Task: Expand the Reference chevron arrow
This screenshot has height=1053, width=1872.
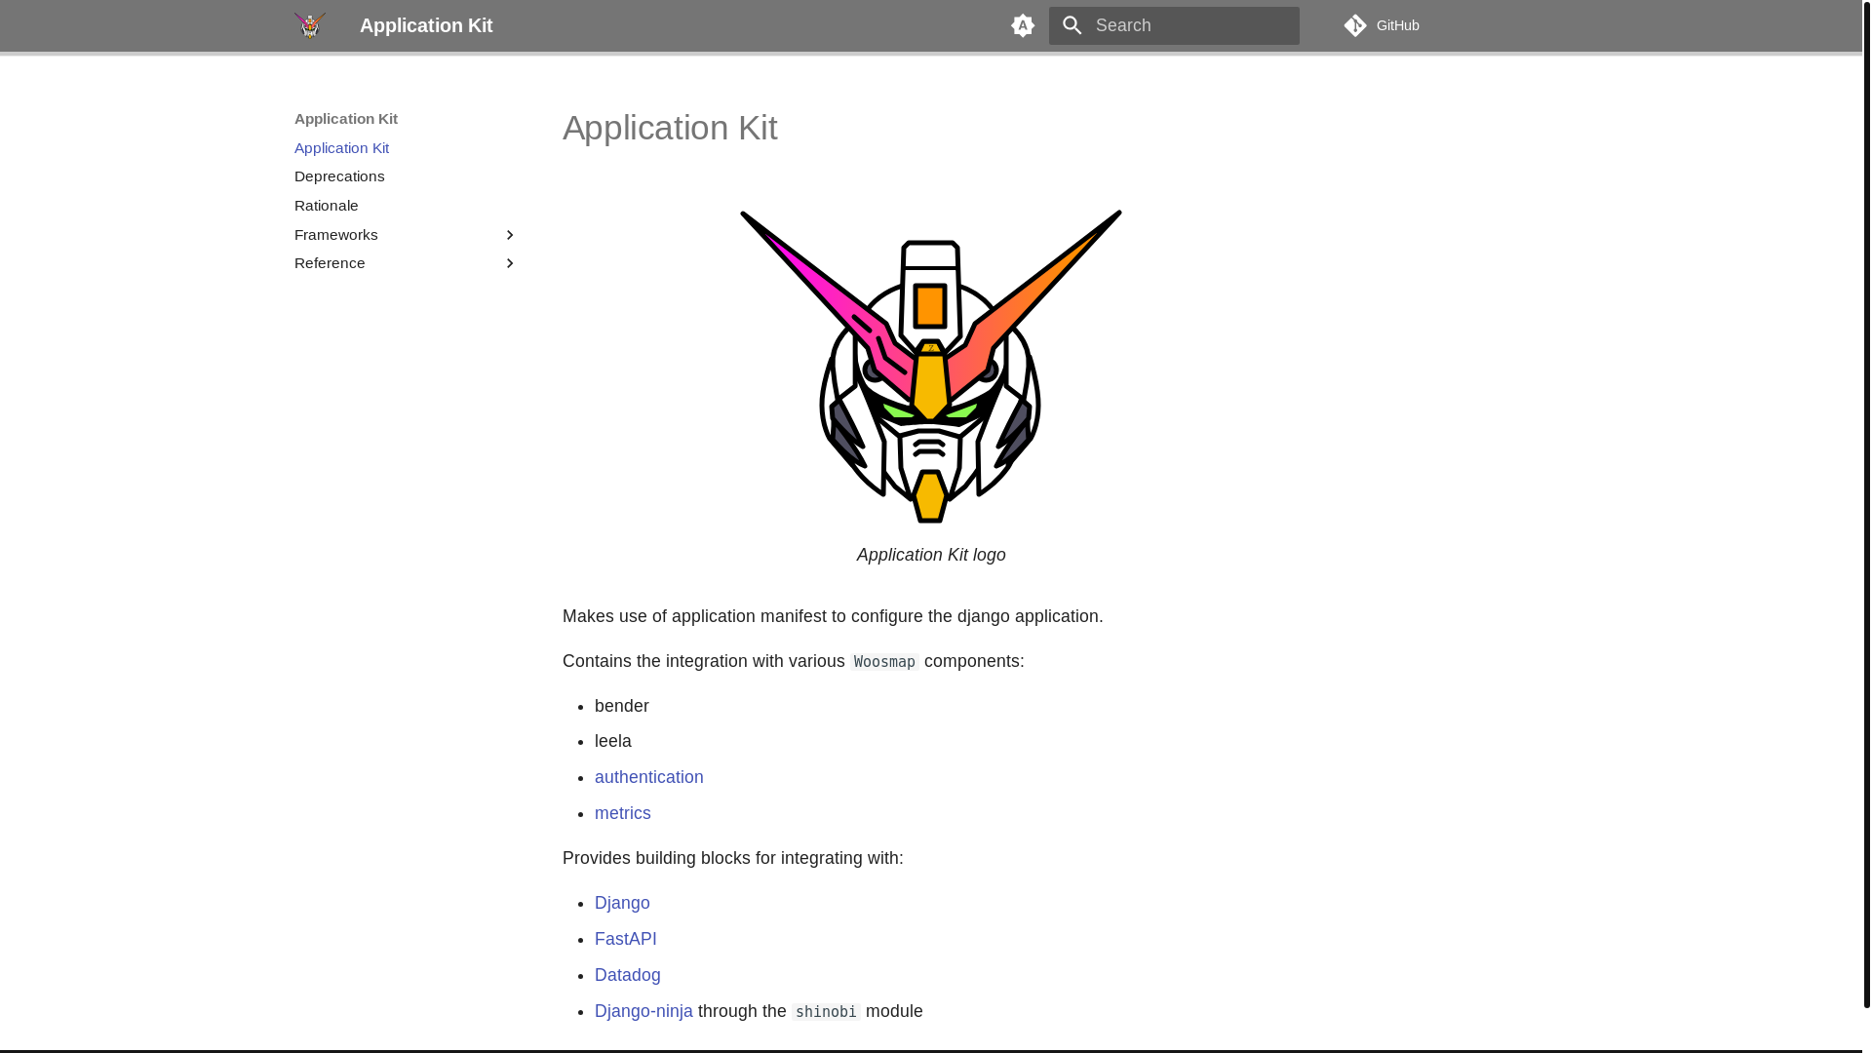Action: click(509, 263)
